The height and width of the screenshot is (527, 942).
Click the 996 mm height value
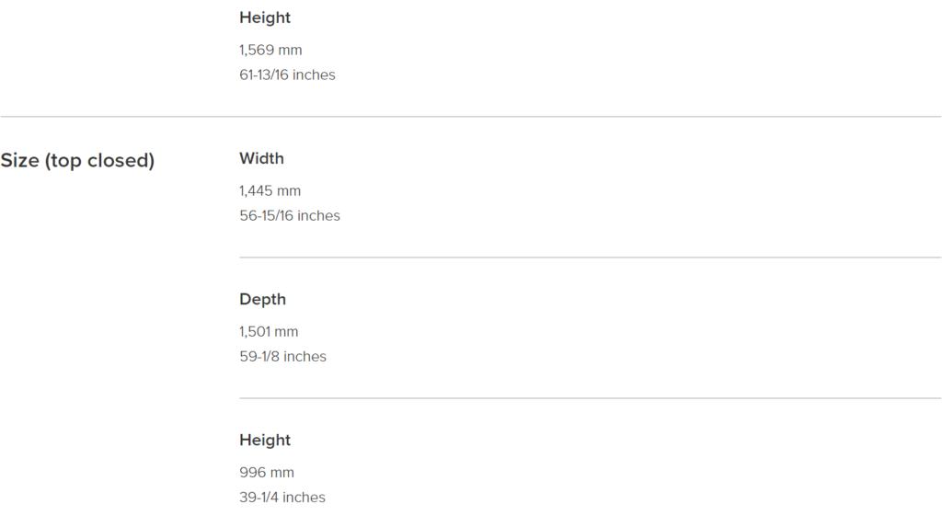point(267,473)
